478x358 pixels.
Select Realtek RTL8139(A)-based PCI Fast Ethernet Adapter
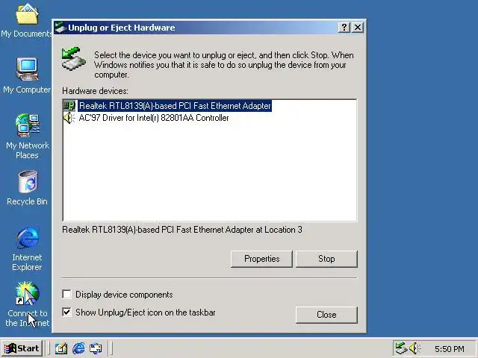(175, 106)
